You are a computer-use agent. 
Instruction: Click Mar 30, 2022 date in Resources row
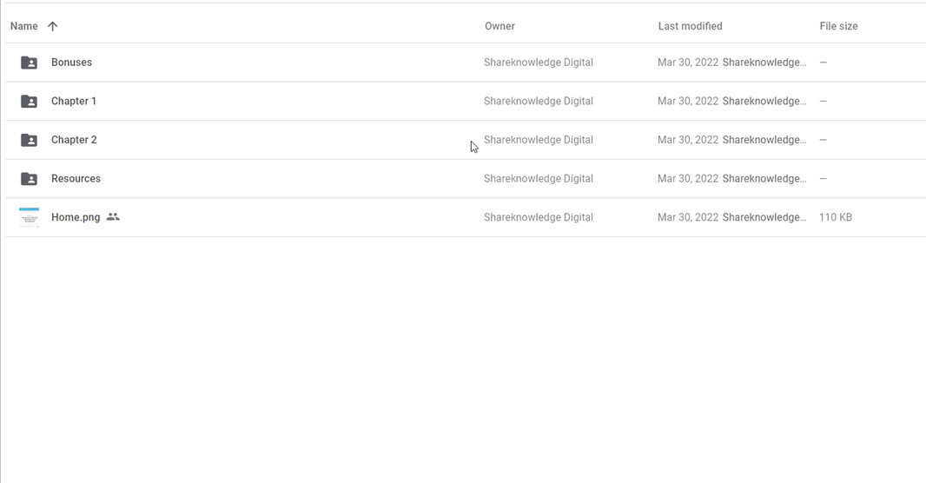coord(688,178)
